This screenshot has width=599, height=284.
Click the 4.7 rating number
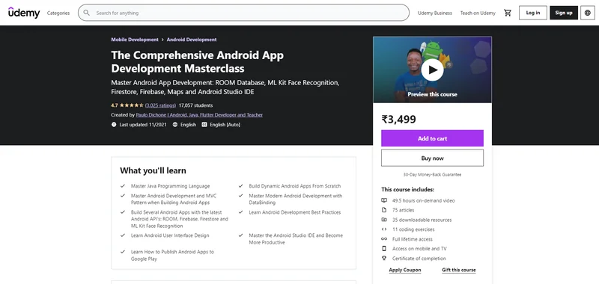click(x=115, y=105)
